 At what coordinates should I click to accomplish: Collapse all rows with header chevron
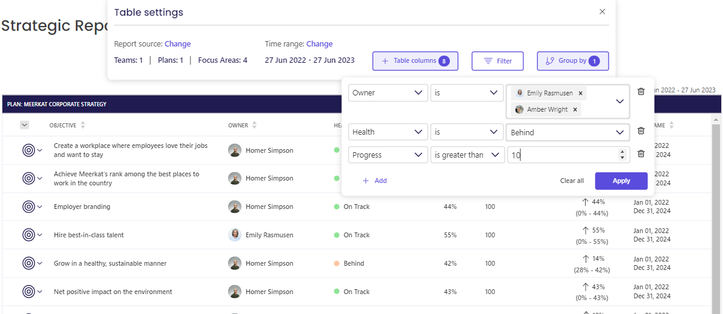coord(24,125)
